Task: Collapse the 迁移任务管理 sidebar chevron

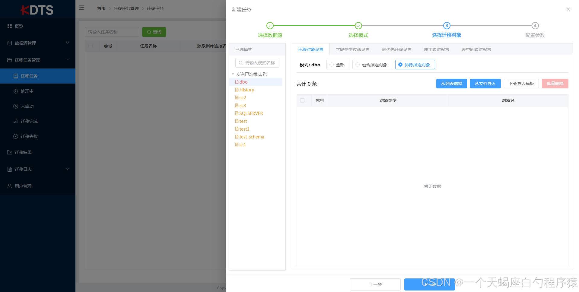Action: pos(68,60)
